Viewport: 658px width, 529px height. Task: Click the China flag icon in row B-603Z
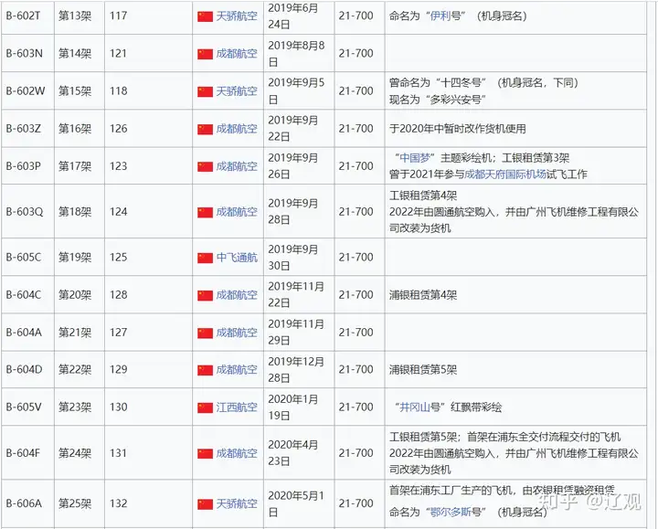pos(206,129)
